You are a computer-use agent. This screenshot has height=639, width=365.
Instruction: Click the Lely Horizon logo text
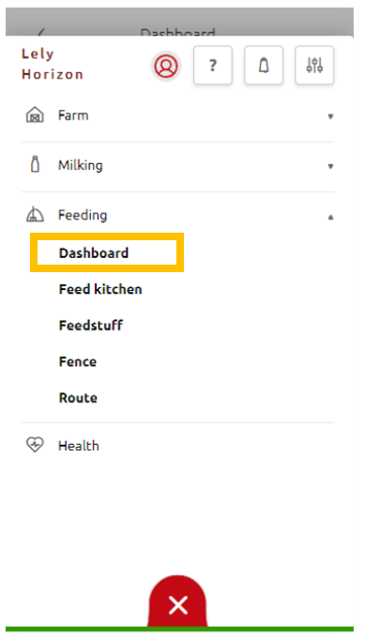[53, 64]
